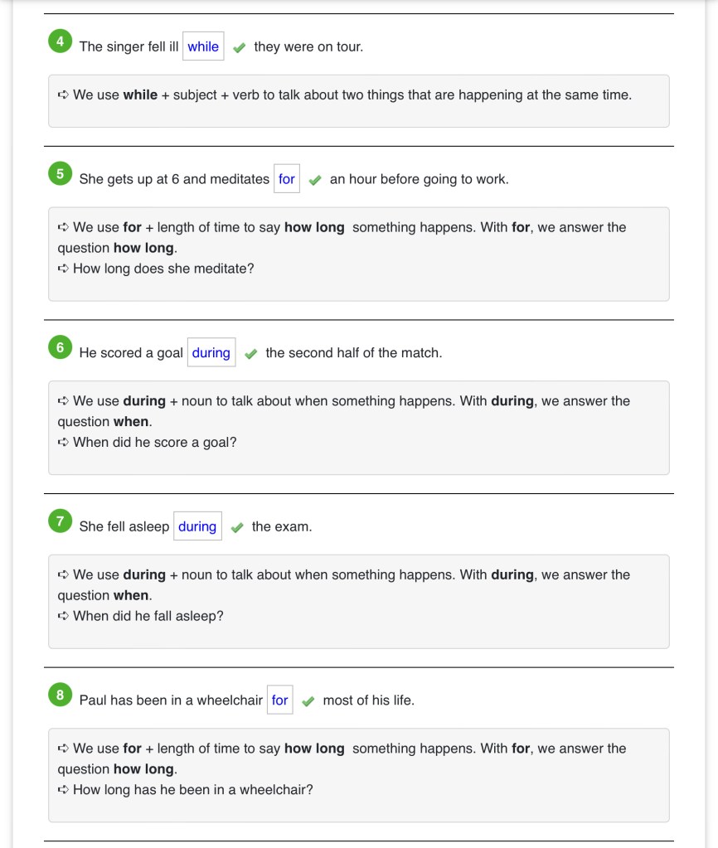Click the checkmark in the scored-a-goal sentence
This screenshot has height=848, width=718.
point(250,354)
